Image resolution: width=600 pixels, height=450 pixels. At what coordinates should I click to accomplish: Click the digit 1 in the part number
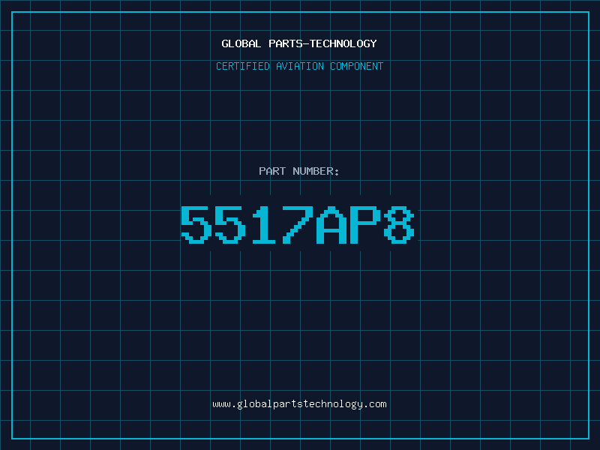[x=264, y=225]
